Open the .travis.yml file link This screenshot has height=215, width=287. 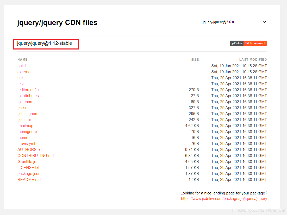pos(26,144)
